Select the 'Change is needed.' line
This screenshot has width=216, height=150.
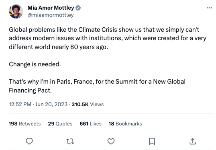coord(35,64)
